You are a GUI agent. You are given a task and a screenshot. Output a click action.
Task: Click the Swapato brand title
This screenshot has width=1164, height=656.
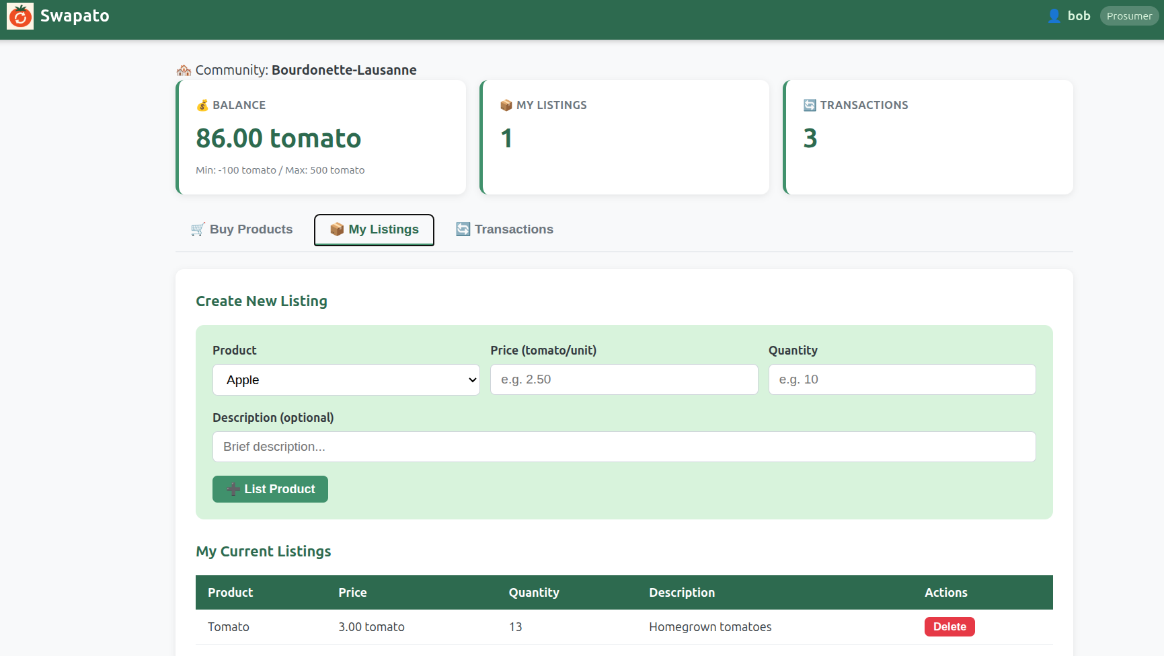tap(75, 15)
